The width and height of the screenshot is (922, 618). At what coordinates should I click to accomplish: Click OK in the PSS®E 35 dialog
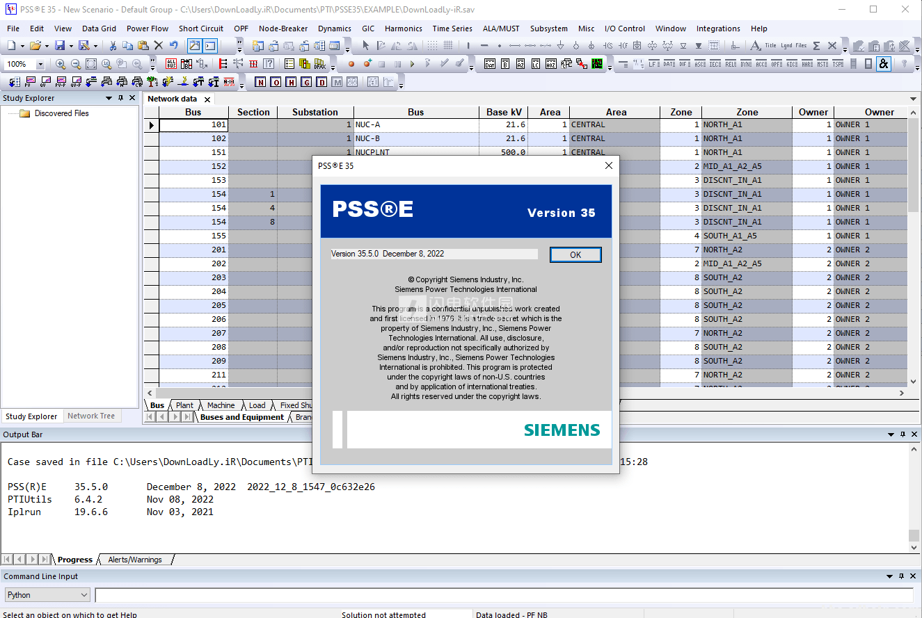tap(575, 255)
